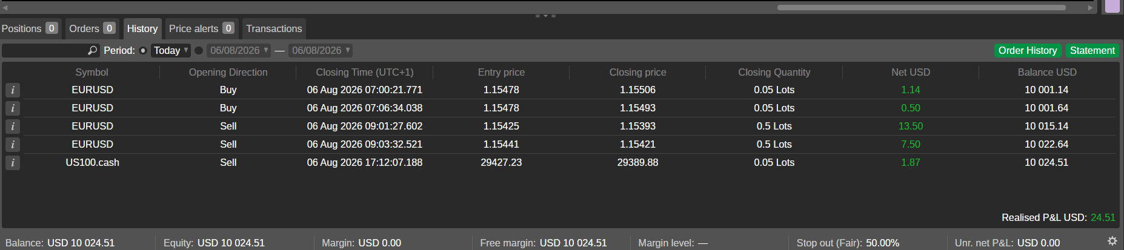Open info for first EURUSD Buy trade

click(13, 90)
